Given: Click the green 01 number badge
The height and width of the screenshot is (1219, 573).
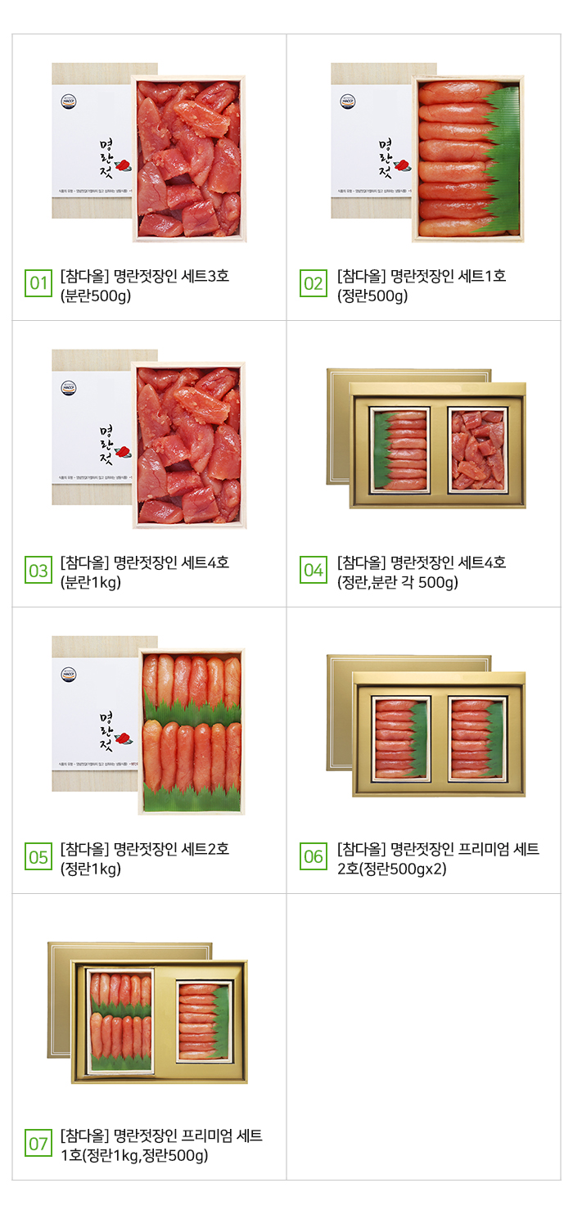Looking at the screenshot, I should [38, 284].
